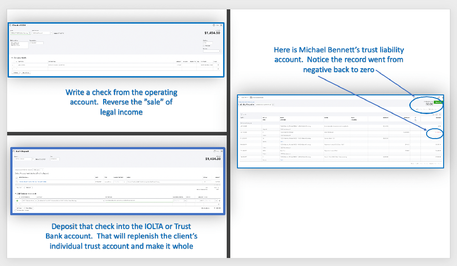This screenshot has height=266, width=457.
Task: Click the payment date field in the Check window
Action: point(37,43)
